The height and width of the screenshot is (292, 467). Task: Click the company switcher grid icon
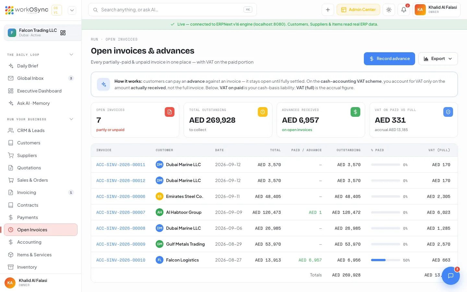click(63, 33)
